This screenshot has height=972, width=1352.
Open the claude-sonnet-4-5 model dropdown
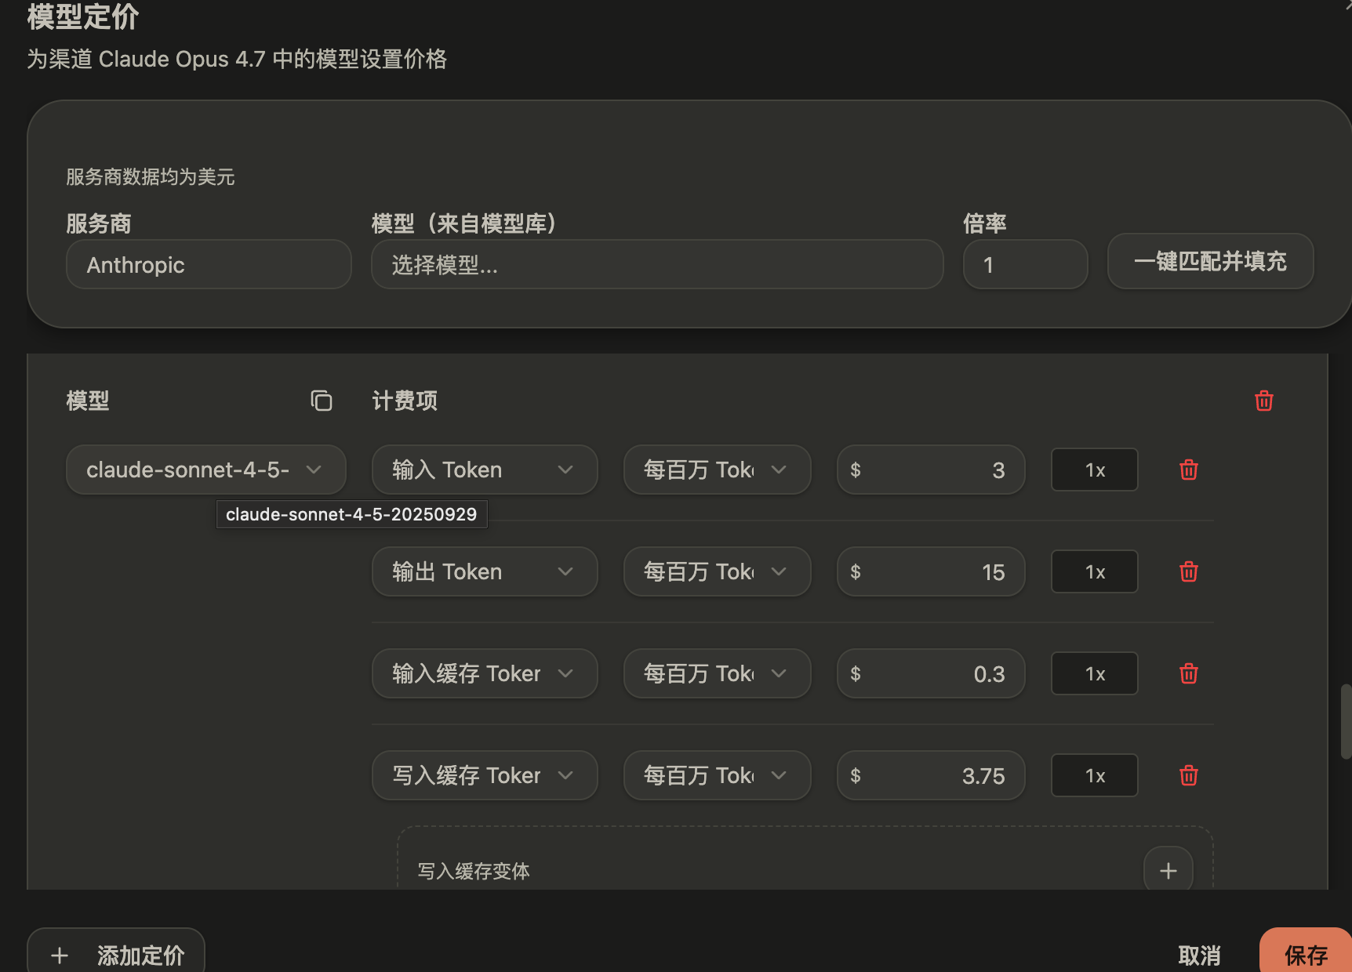pos(206,470)
